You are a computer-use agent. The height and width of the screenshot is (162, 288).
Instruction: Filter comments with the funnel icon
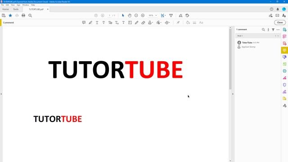(273, 30)
